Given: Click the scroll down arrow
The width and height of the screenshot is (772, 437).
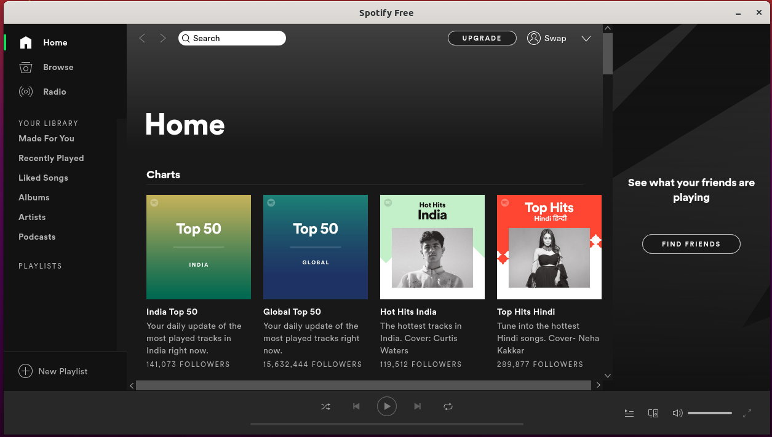Looking at the screenshot, I should [608, 376].
